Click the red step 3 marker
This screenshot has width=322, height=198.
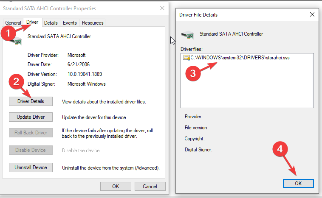click(x=194, y=73)
